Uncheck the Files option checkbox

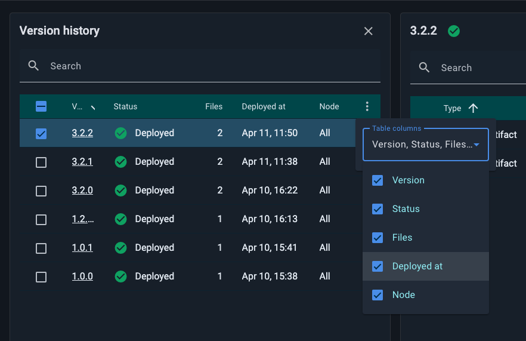[378, 238]
